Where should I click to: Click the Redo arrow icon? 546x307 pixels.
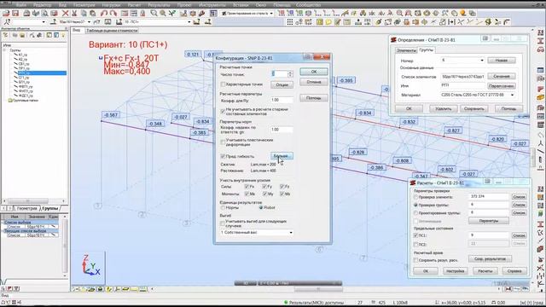pos(113,14)
